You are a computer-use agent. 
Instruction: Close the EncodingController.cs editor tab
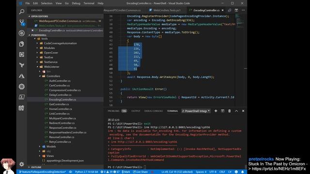pyautogui.click(x=223, y=10)
